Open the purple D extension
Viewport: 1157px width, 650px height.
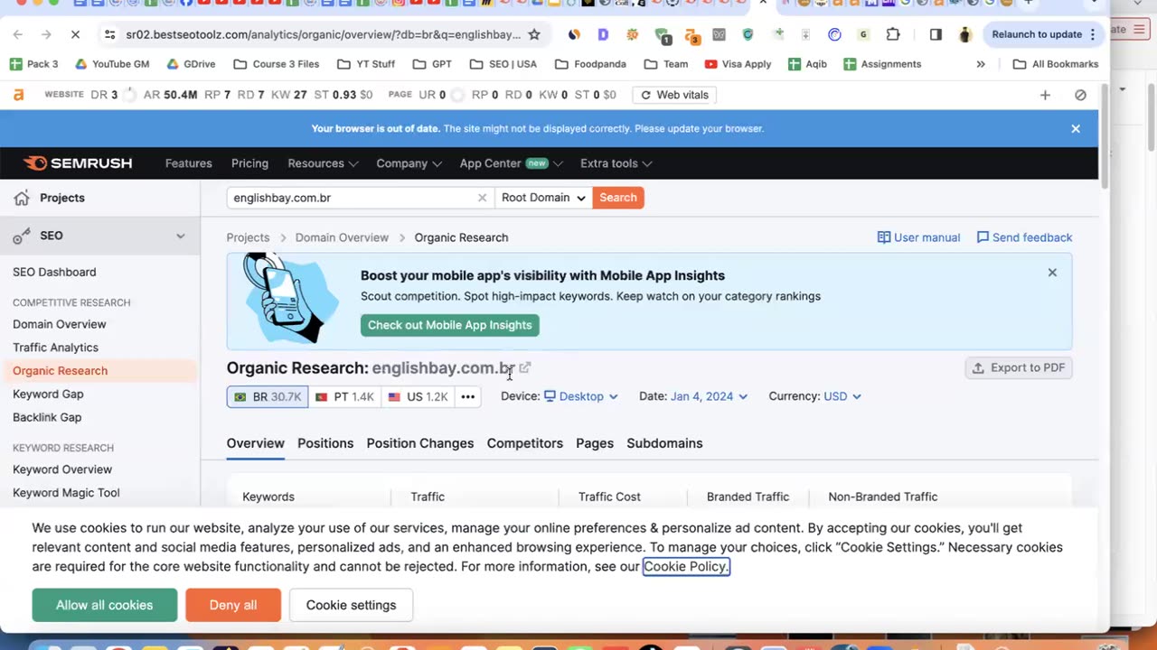click(603, 34)
